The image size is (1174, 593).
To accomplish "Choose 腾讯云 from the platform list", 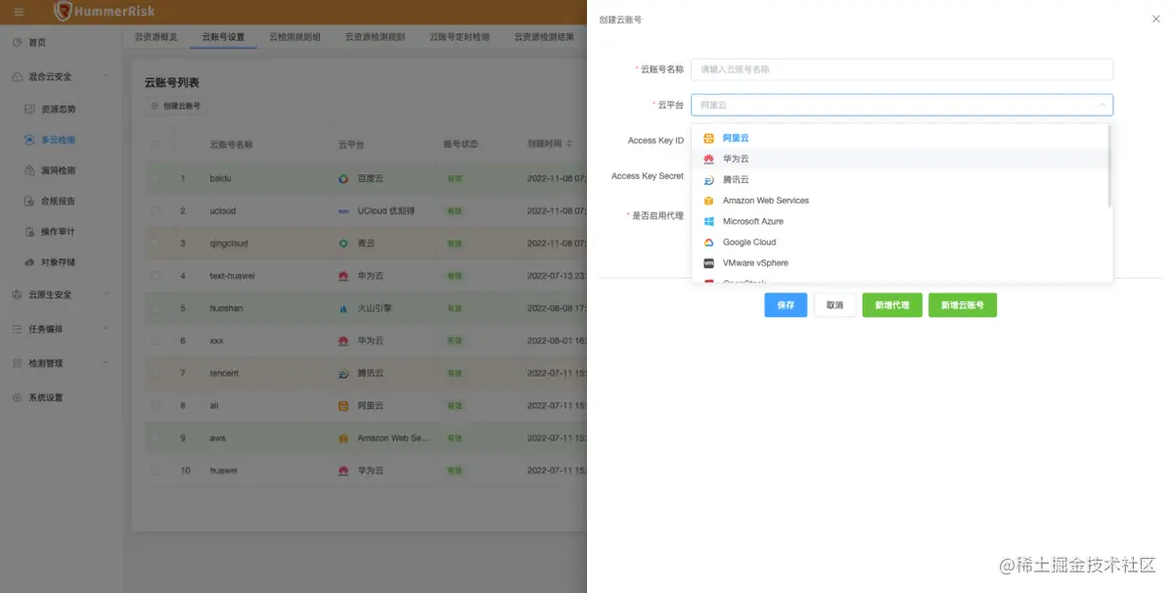I will tap(900, 180).
